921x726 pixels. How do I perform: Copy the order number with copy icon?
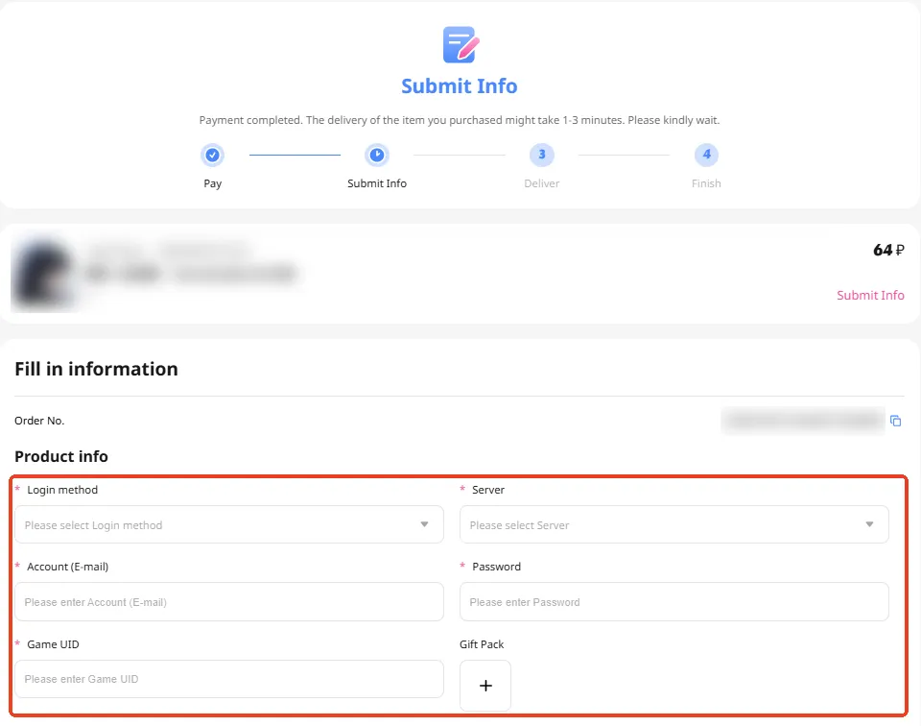point(896,421)
